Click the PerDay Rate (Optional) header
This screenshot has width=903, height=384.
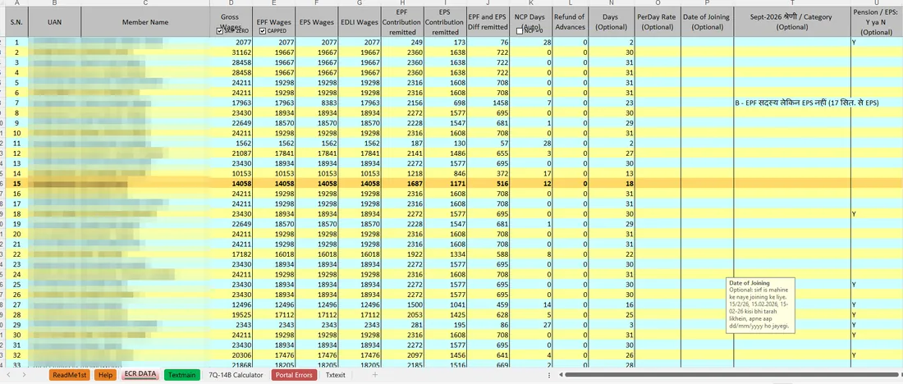657,22
